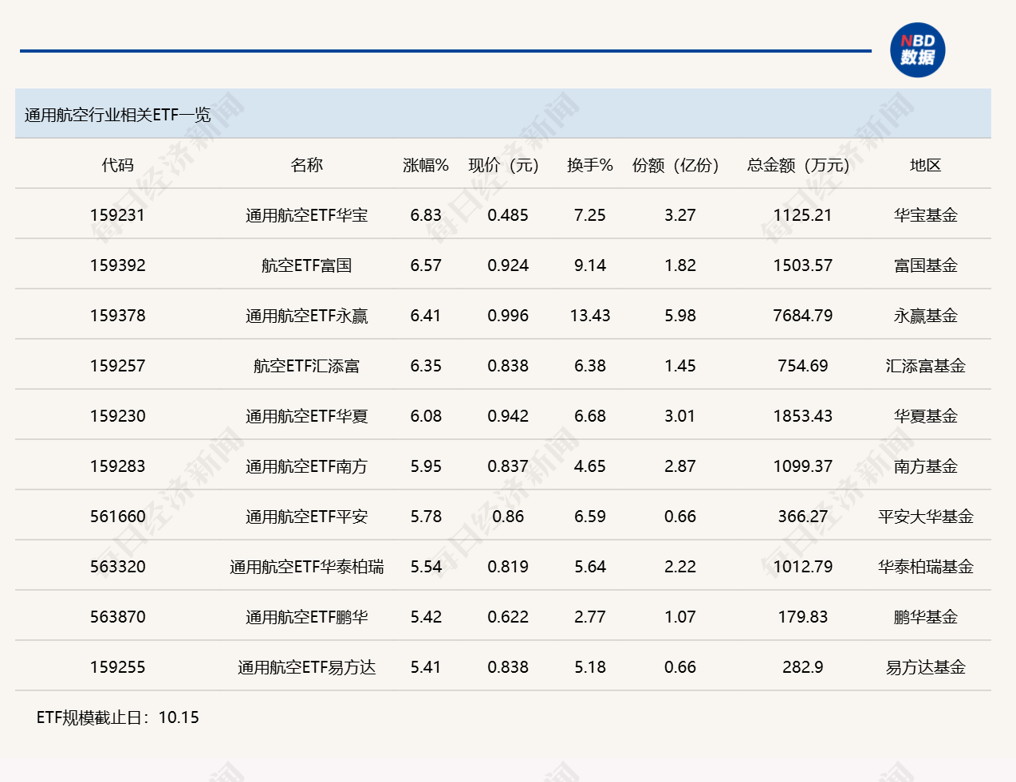Select 通用航空ETF南方 name cell

click(307, 466)
